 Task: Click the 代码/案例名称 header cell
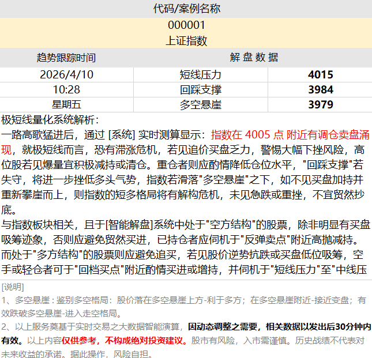[x=186, y=9]
